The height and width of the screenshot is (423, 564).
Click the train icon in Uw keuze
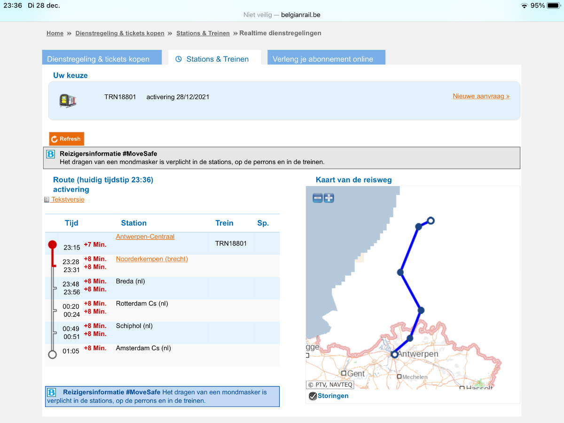68,100
